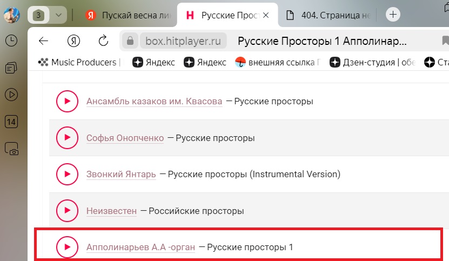Open the Music Producers bookmark
Screen dimensions: 449x261
click(79, 62)
